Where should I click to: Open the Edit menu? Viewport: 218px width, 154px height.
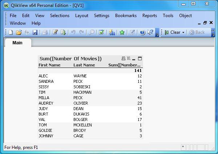pyautogui.click(x=26, y=16)
